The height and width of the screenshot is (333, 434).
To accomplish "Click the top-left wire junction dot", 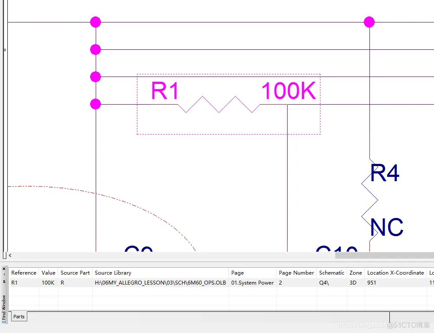I will pyautogui.click(x=95, y=22).
